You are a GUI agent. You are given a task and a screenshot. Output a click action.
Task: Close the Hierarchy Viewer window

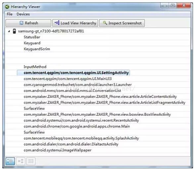coord(184,6)
